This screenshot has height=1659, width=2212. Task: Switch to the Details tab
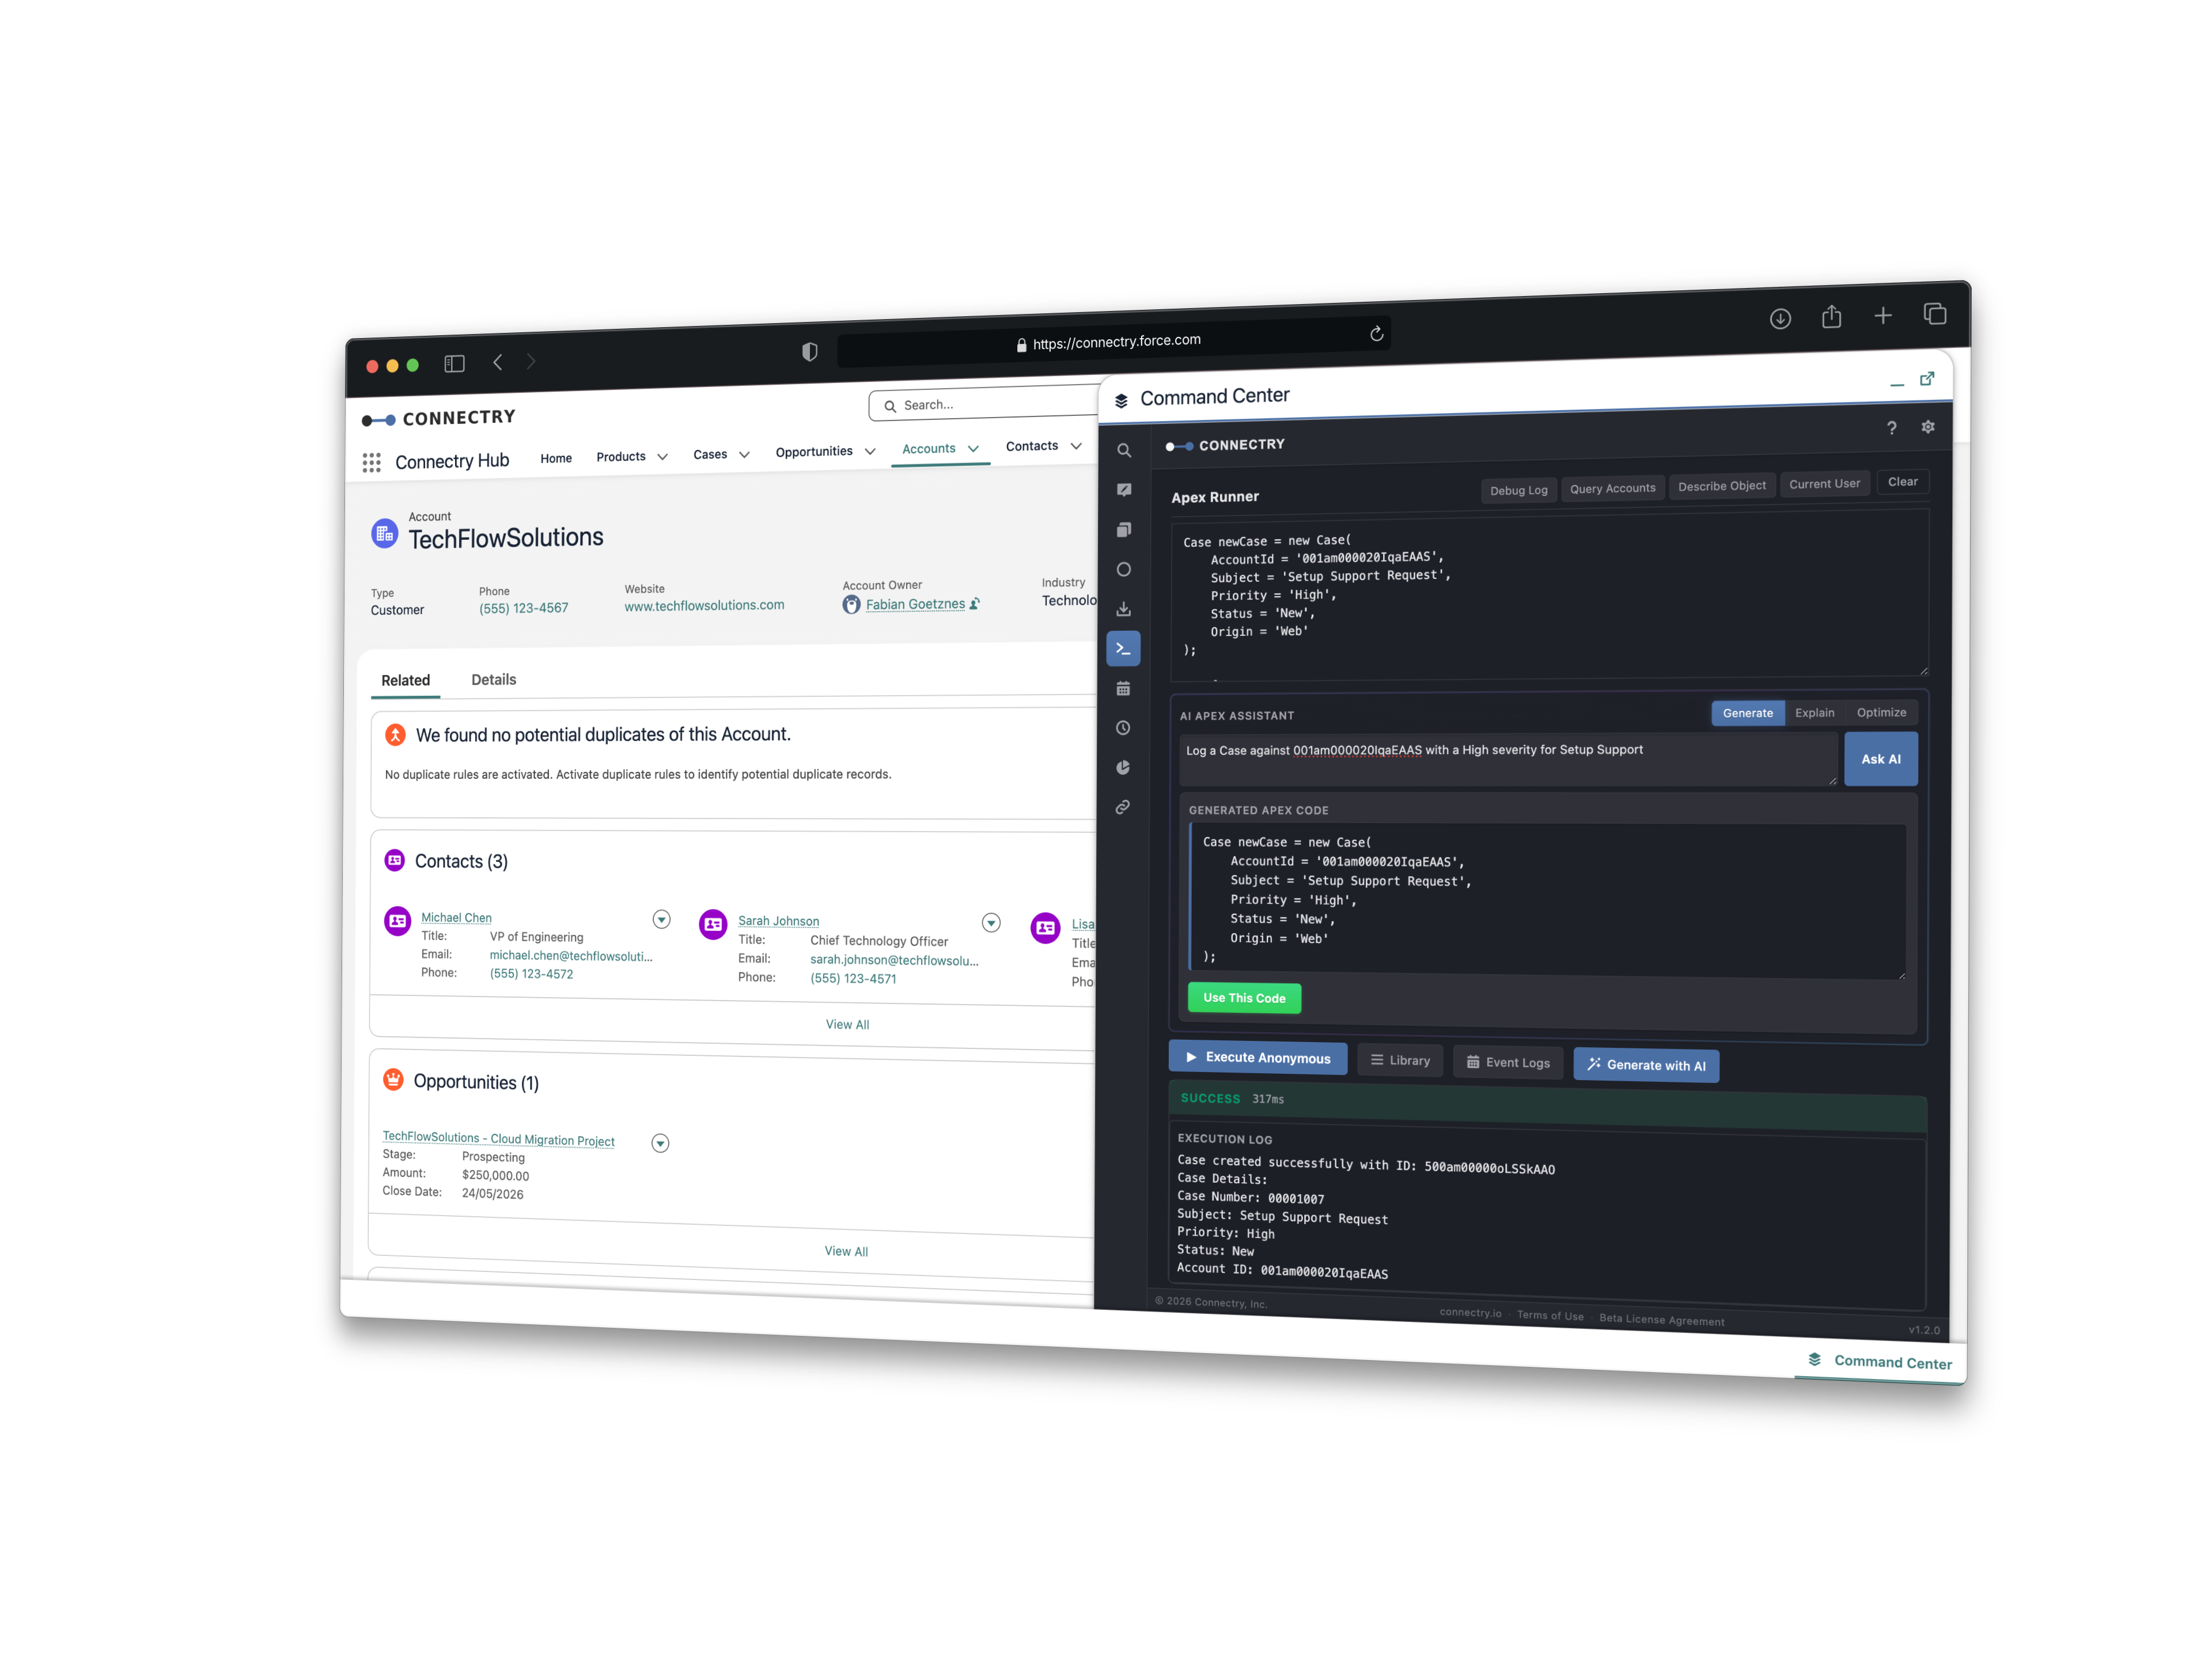point(493,679)
